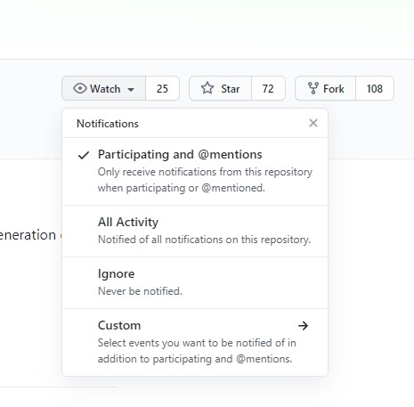Star this repository
This screenshot has width=414, height=407.
220,88
